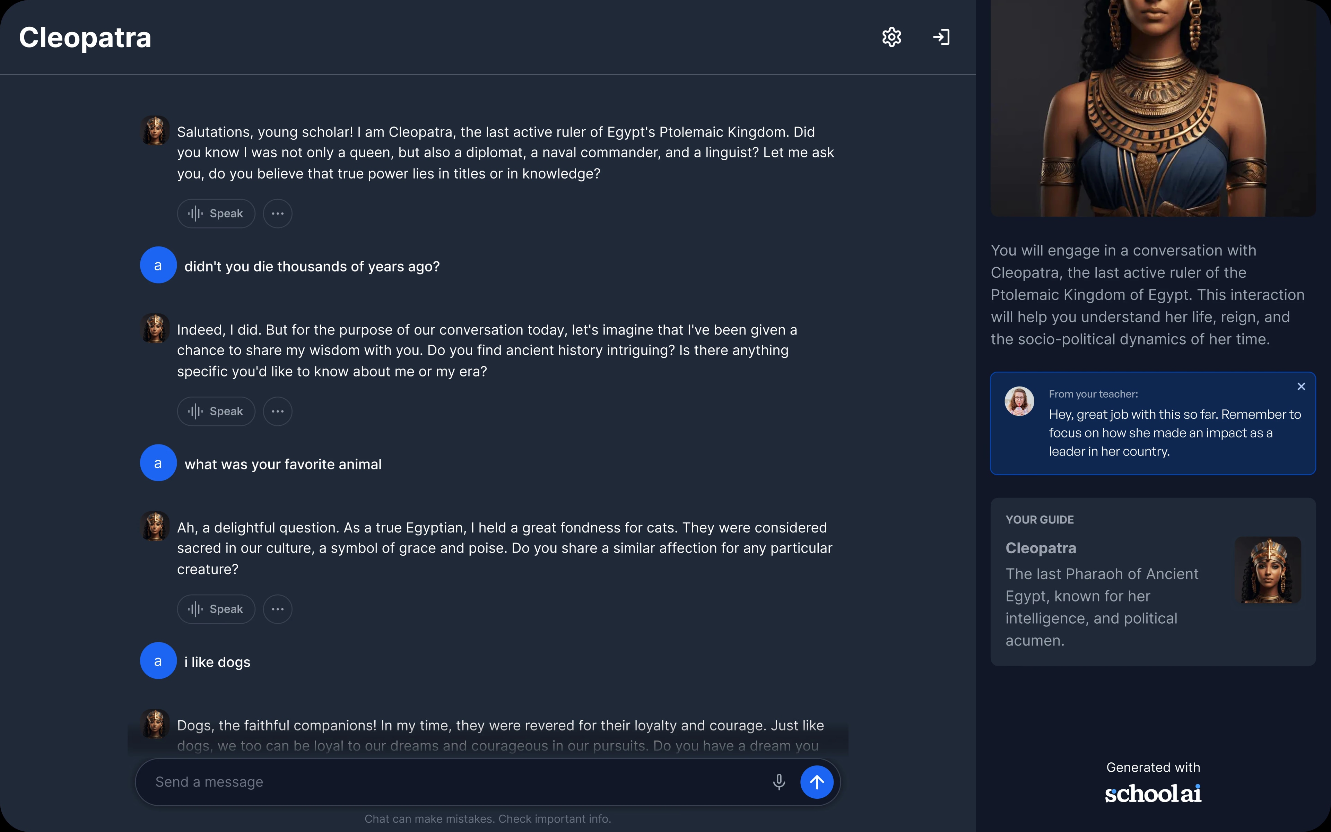Open more options under 'Indeed, I did' reply
The image size is (1331, 832).
coord(278,411)
